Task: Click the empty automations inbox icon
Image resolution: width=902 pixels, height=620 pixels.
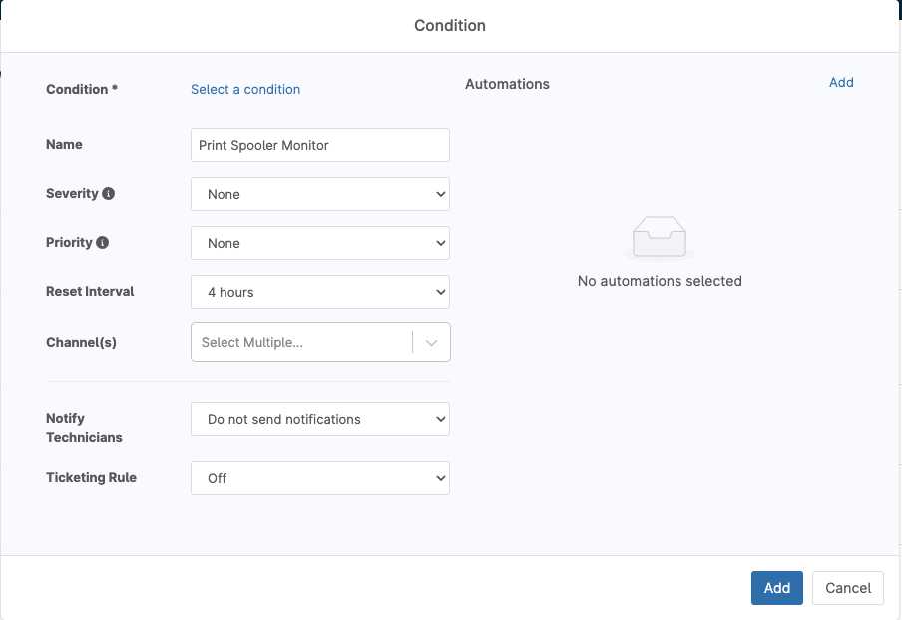Action: tap(660, 237)
